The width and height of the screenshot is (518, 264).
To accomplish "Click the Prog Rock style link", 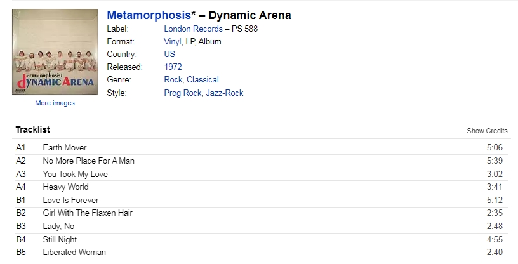I will pyautogui.click(x=183, y=93).
